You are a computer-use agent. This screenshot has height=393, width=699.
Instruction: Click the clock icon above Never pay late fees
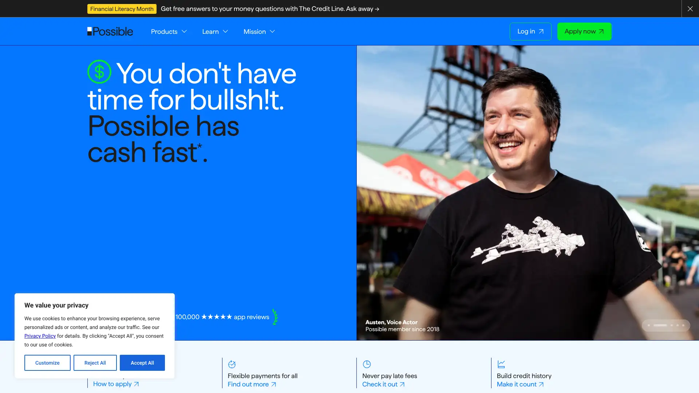point(367,364)
